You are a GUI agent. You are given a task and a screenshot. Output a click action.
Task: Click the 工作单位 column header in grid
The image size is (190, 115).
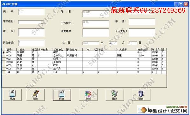click(x=60, y=50)
